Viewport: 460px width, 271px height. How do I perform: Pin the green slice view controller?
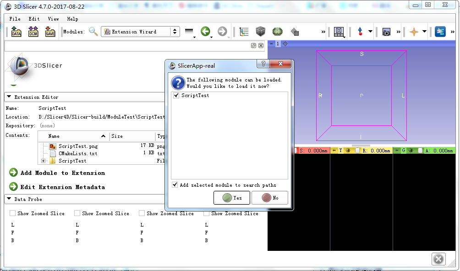click(x=397, y=150)
